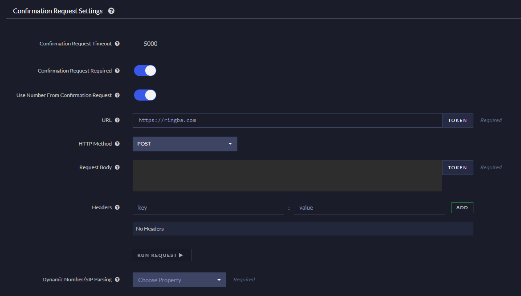Screen dimensions: 521x296
Task: Click the ADD button for headers
Action: tap(462, 207)
